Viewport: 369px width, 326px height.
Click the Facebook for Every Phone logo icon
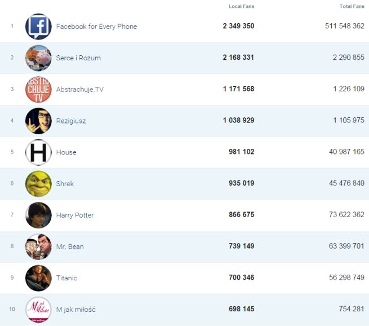[38, 27]
